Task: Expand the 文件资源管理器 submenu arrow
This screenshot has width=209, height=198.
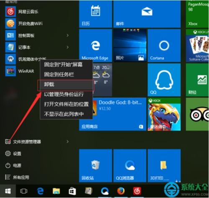Action: pos(68,141)
